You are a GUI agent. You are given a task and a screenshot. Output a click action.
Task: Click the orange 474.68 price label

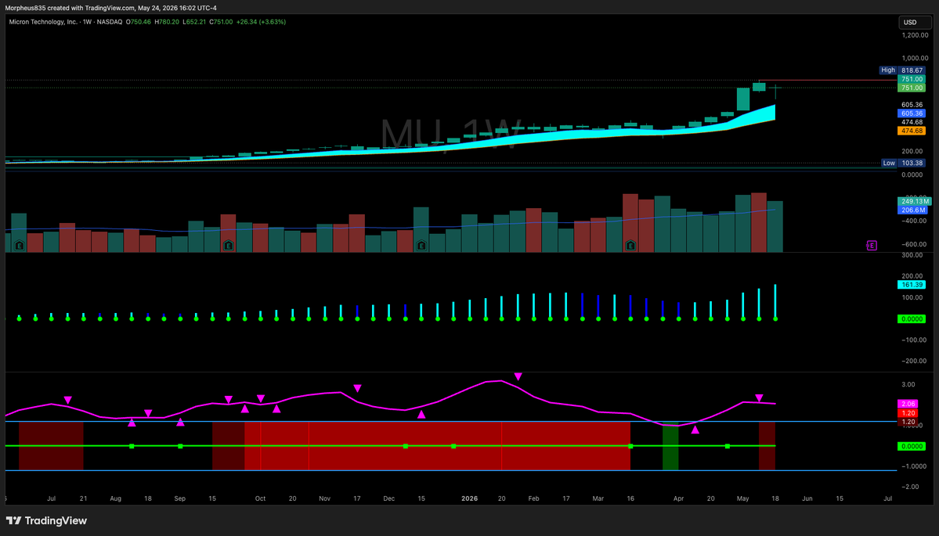tap(912, 131)
